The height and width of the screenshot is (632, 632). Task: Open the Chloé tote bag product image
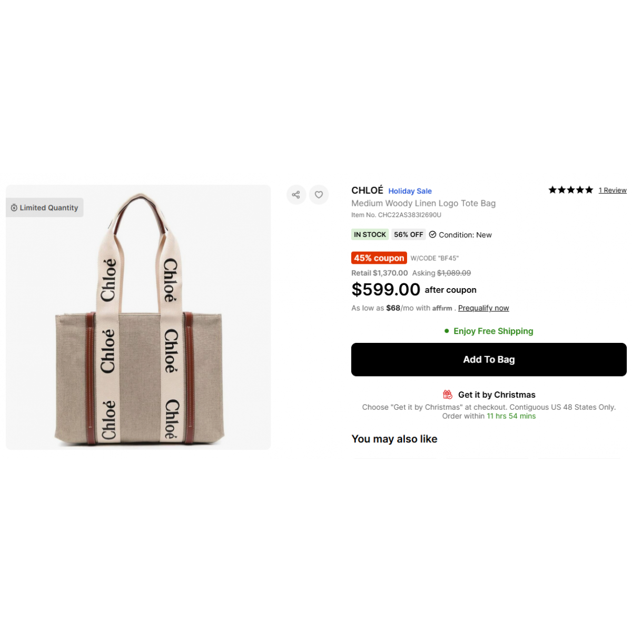[x=138, y=317]
